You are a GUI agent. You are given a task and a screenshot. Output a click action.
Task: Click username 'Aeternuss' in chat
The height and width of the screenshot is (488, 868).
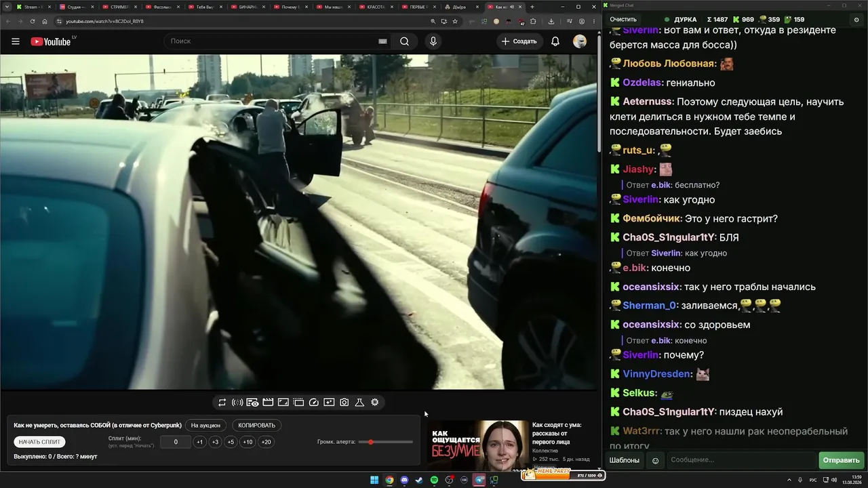point(648,102)
